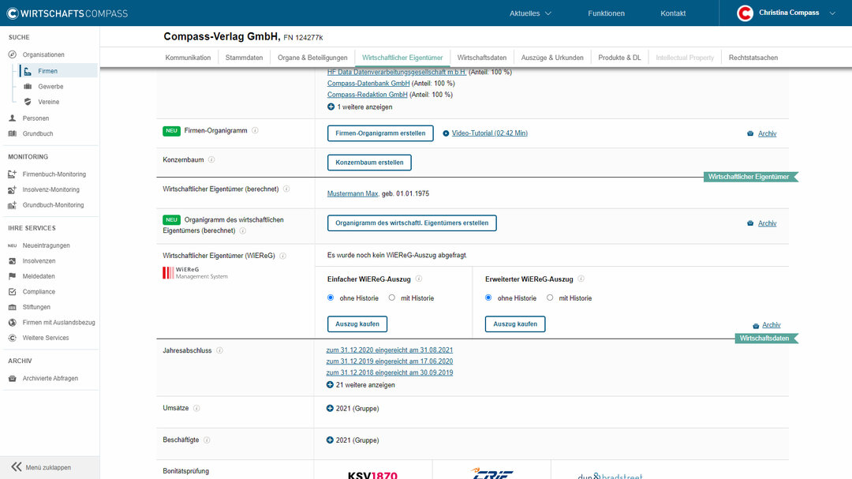
Task: Click the Insolvenzen icon
Action: coord(13,261)
